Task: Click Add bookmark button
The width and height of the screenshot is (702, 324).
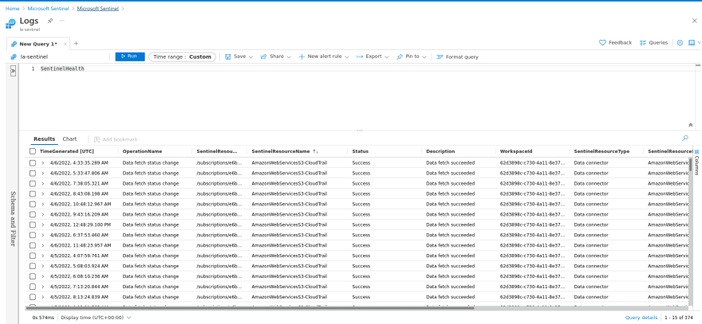Action: click(x=116, y=139)
